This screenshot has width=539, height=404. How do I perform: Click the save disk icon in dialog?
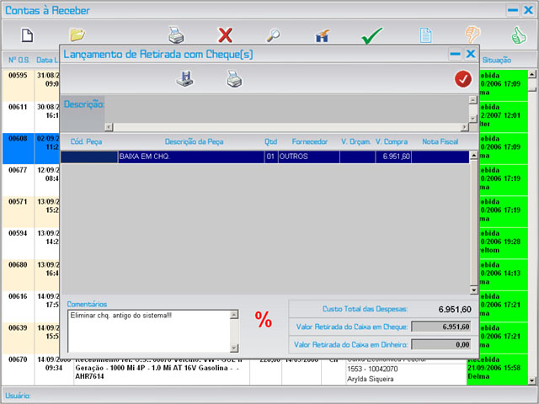point(184,79)
